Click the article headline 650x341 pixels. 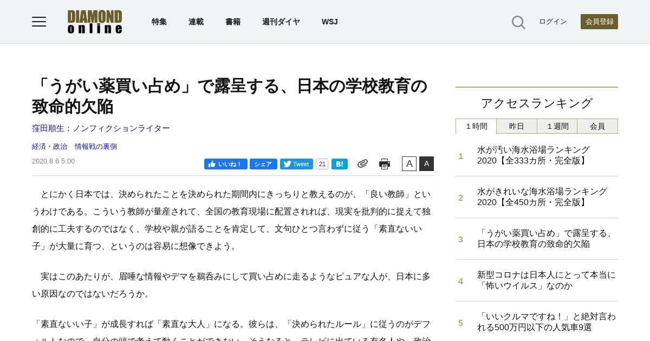click(230, 96)
